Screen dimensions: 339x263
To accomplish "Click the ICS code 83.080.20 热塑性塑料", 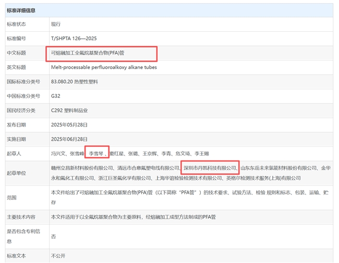I will click(74, 82).
